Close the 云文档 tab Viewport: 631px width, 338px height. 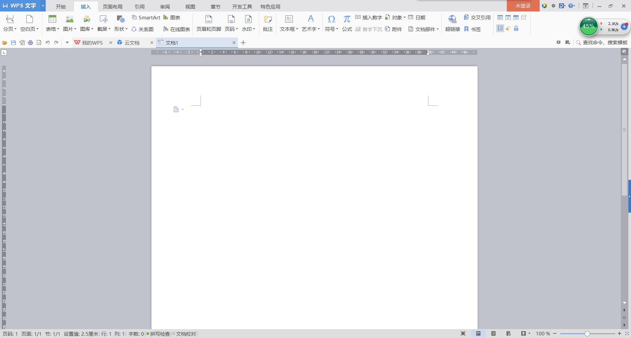152,43
